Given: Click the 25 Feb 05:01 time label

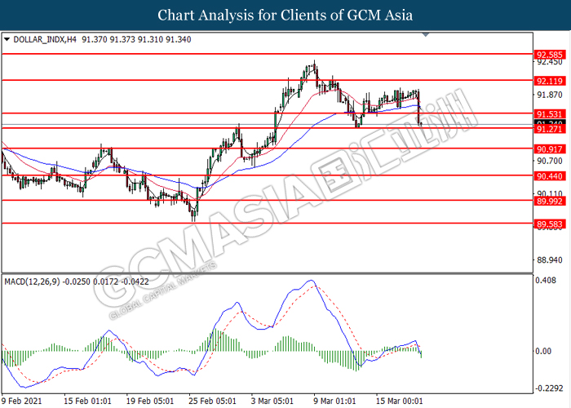Looking at the screenshot, I should [x=212, y=401].
